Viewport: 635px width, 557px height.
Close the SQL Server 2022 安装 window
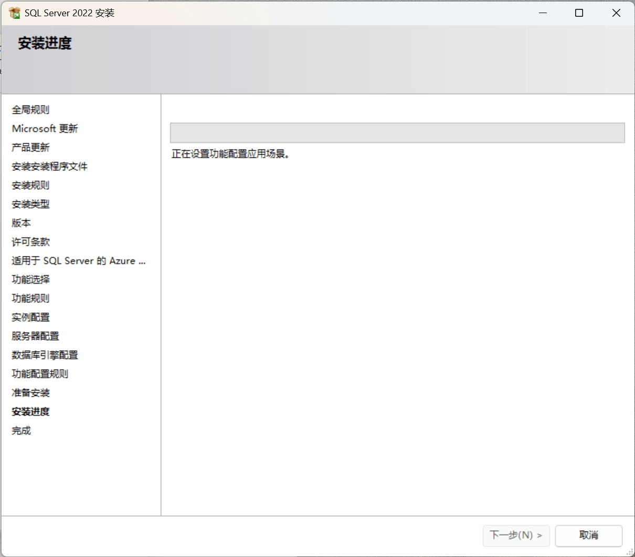click(x=616, y=13)
